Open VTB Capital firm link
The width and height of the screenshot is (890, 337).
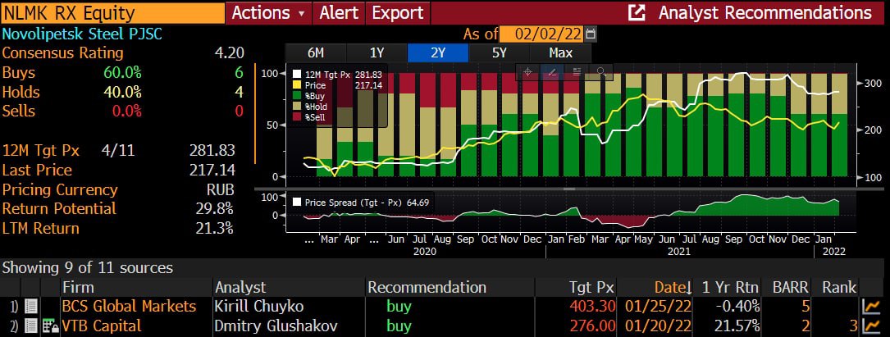102,326
